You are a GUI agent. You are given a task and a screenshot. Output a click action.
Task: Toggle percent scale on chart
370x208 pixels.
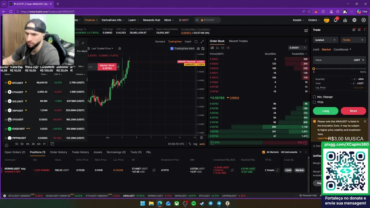190,144
